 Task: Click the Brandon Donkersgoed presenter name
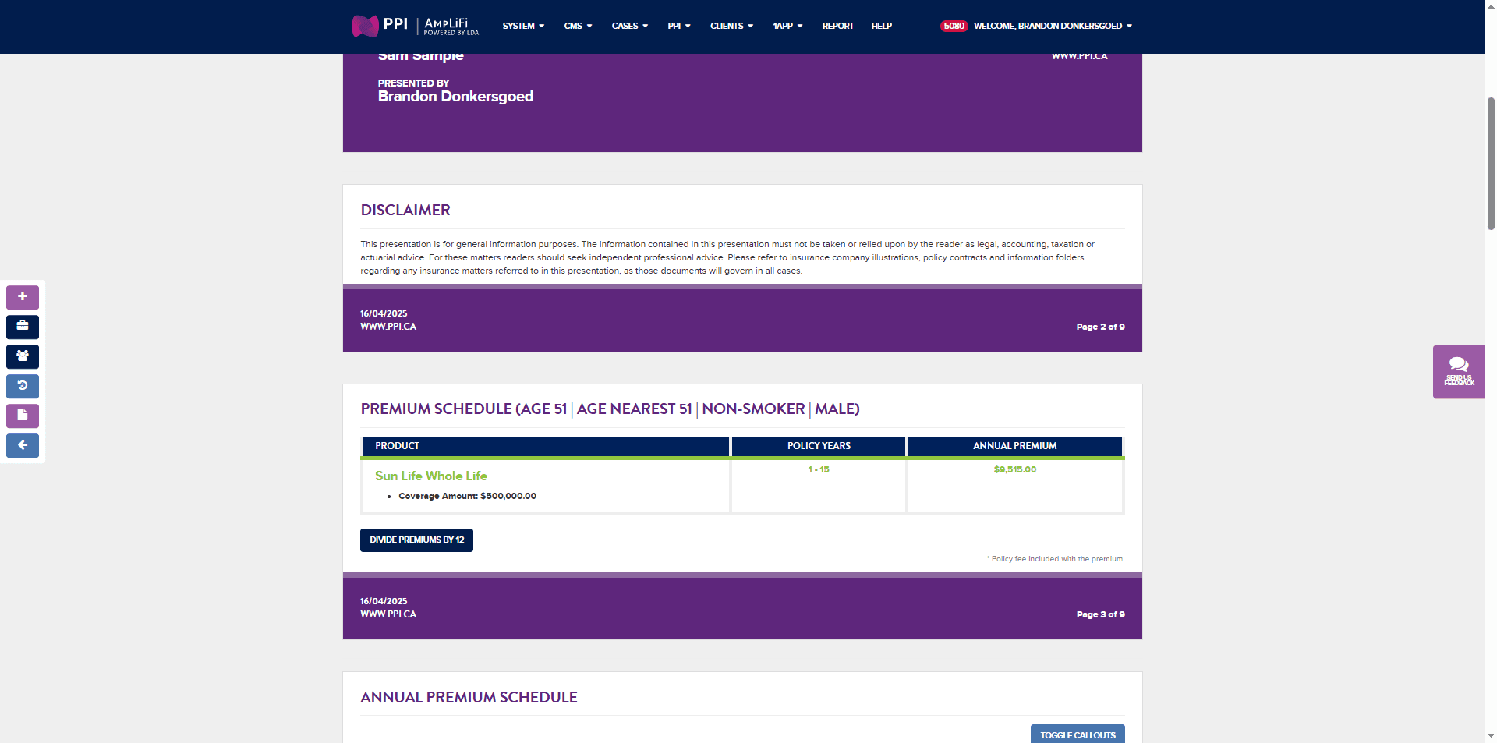point(455,97)
